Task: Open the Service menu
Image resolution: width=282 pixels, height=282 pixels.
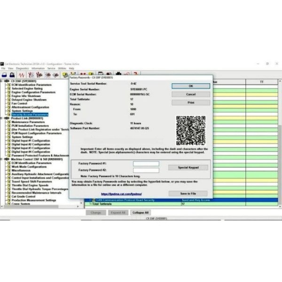Action: click(51, 69)
